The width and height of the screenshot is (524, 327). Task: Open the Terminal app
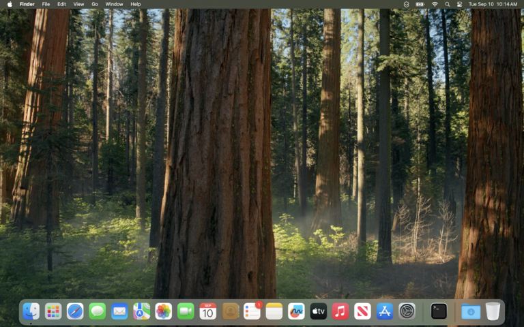point(439,311)
